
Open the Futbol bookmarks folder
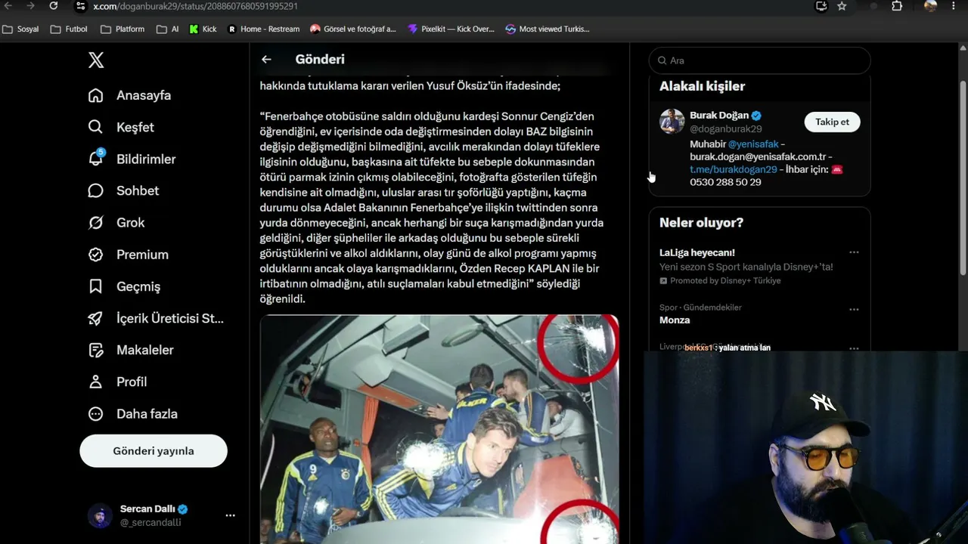tap(69, 29)
